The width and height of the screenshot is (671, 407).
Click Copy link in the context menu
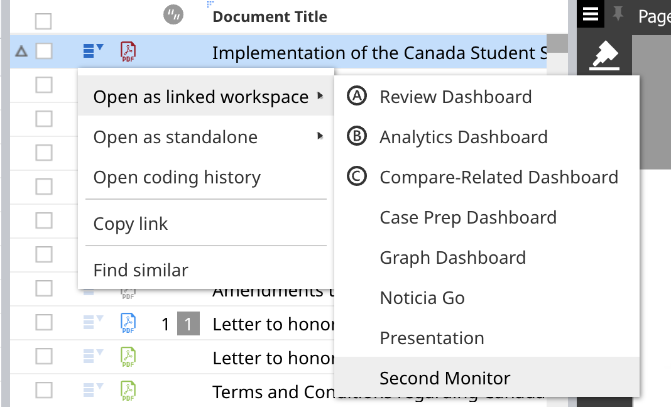[x=131, y=224]
